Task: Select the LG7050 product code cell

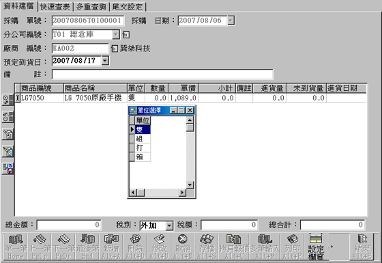Action: click(42, 98)
